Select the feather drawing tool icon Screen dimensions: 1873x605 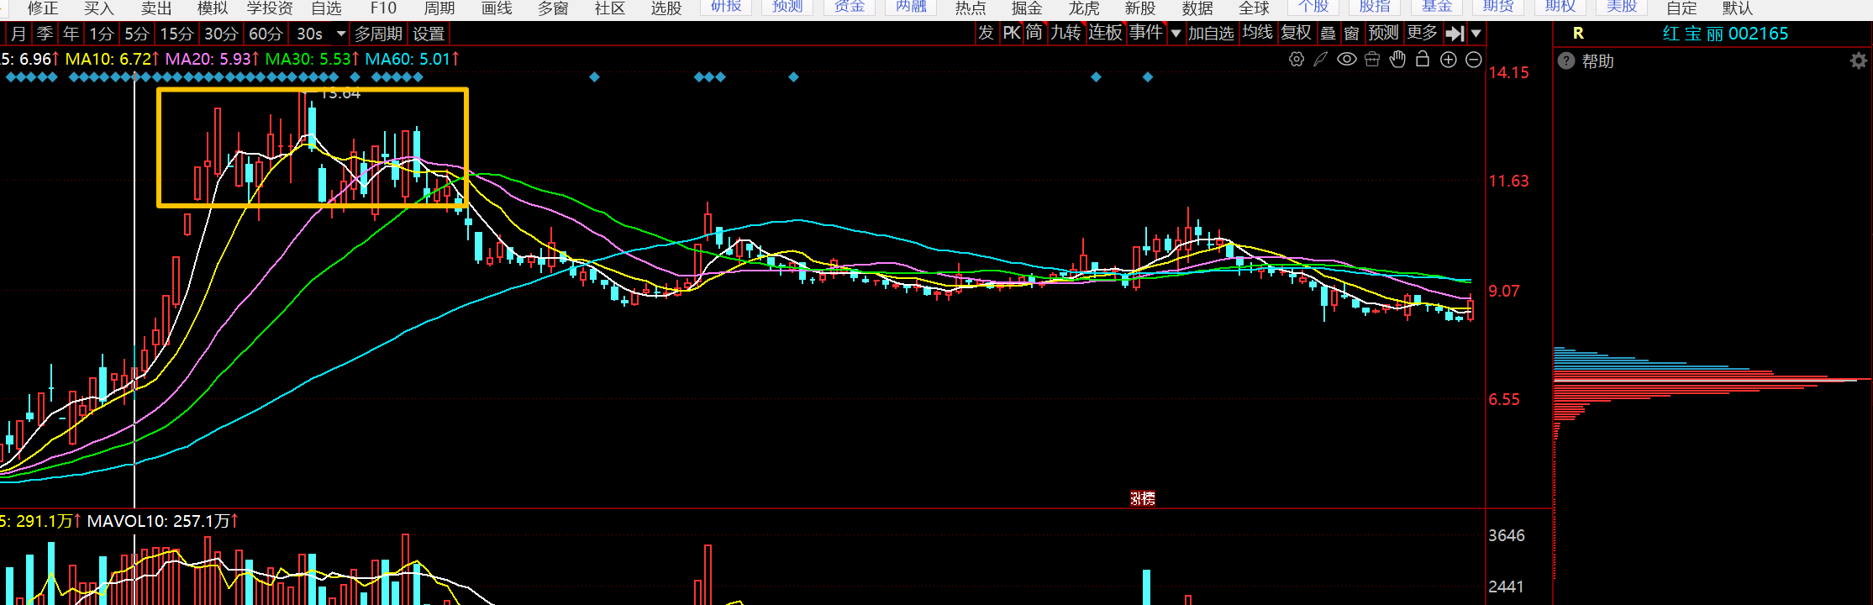tap(1321, 60)
